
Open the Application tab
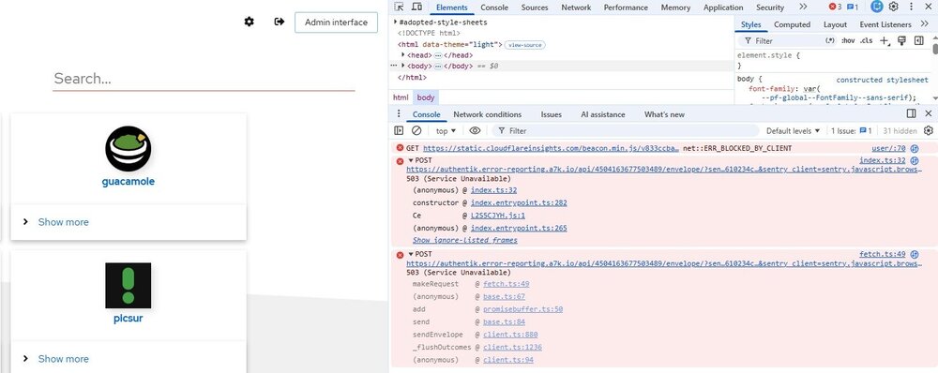(x=723, y=7)
